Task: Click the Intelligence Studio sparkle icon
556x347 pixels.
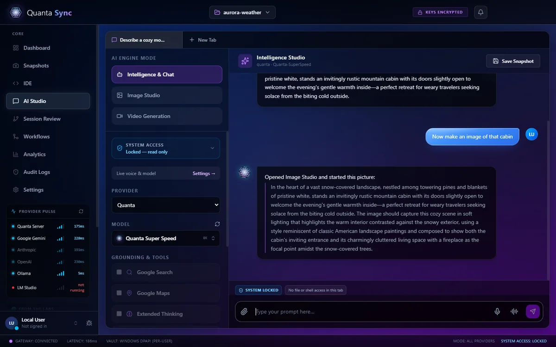Action: pos(245,61)
